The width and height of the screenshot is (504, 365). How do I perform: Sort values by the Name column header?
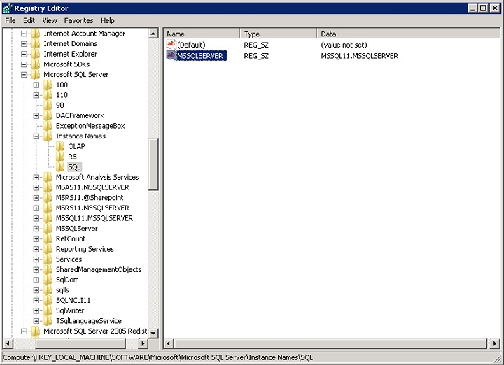click(x=202, y=34)
